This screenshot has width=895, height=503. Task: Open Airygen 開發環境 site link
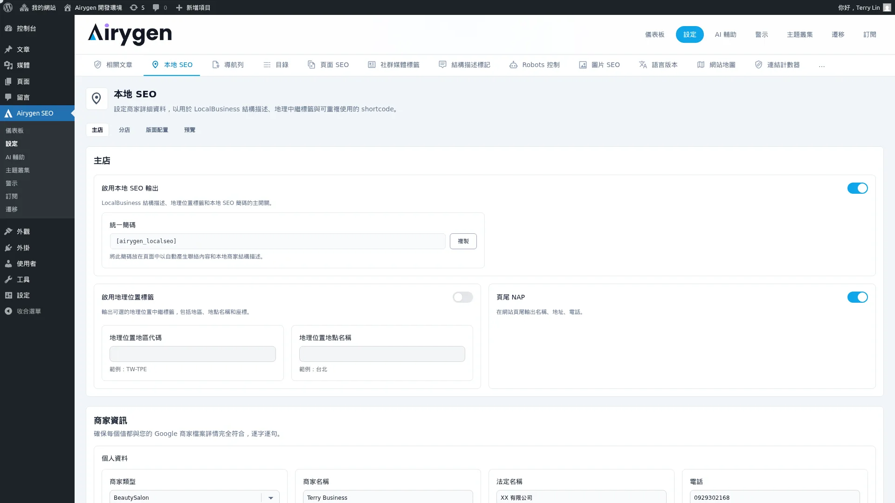(93, 7)
